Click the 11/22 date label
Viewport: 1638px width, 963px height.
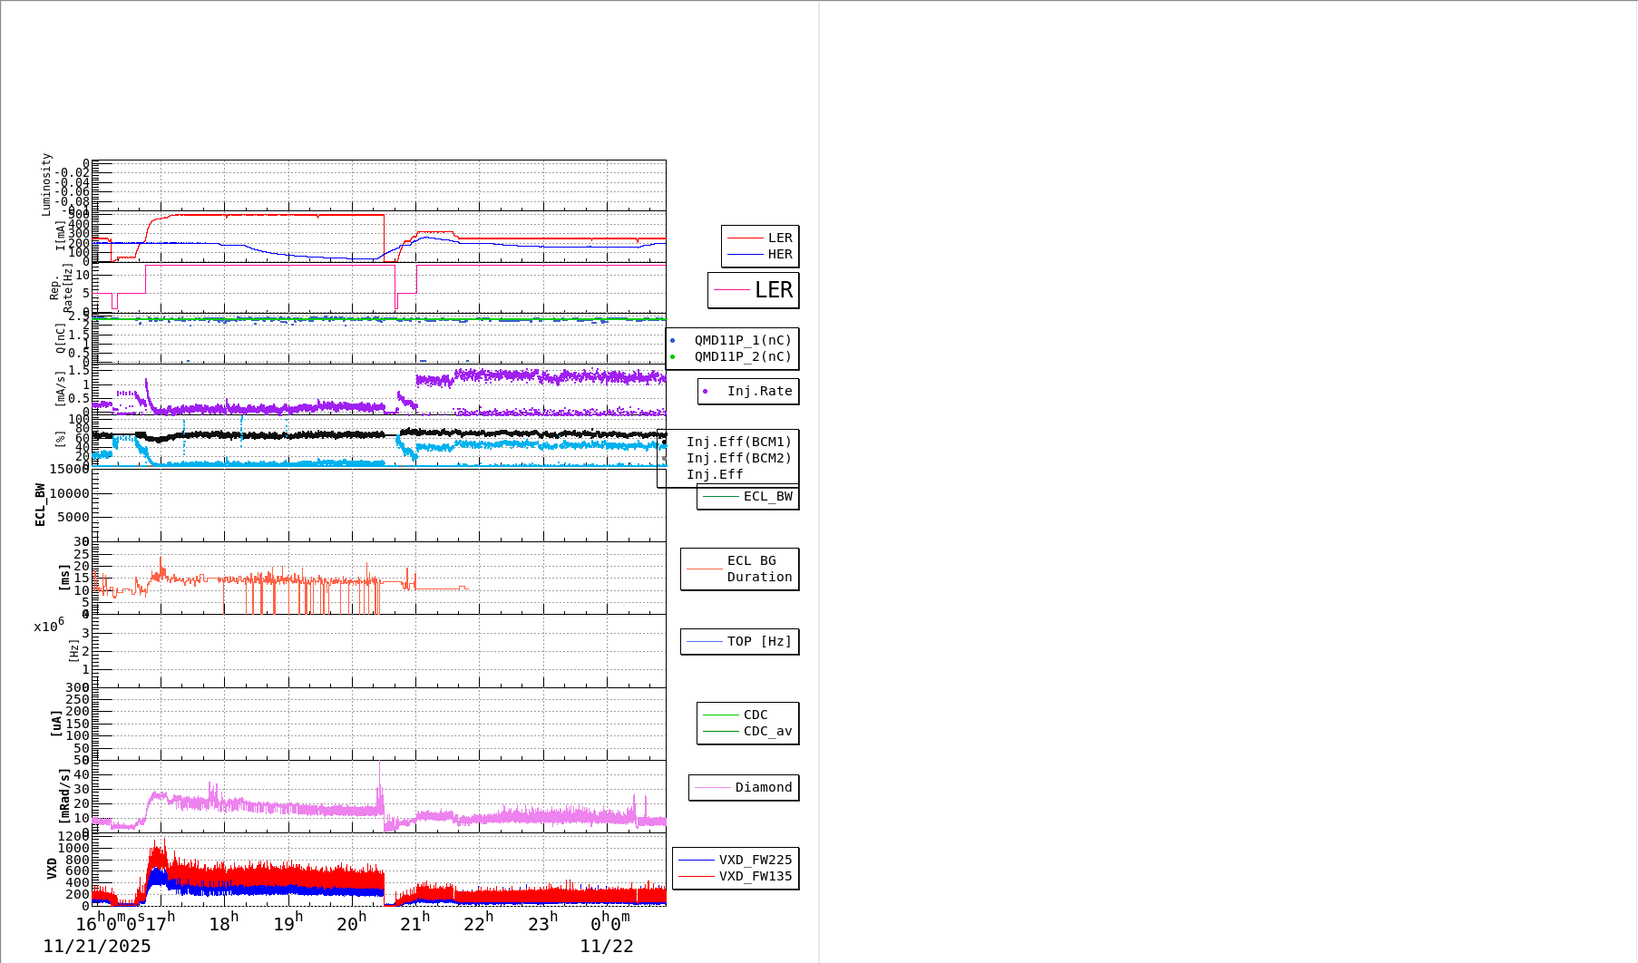(607, 947)
